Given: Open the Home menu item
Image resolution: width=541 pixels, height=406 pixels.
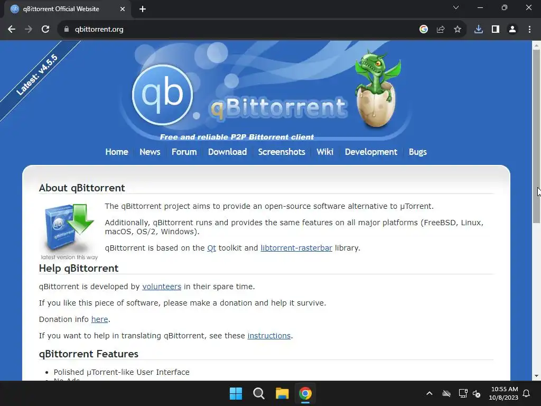Looking at the screenshot, I should click(x=117, y=152).
